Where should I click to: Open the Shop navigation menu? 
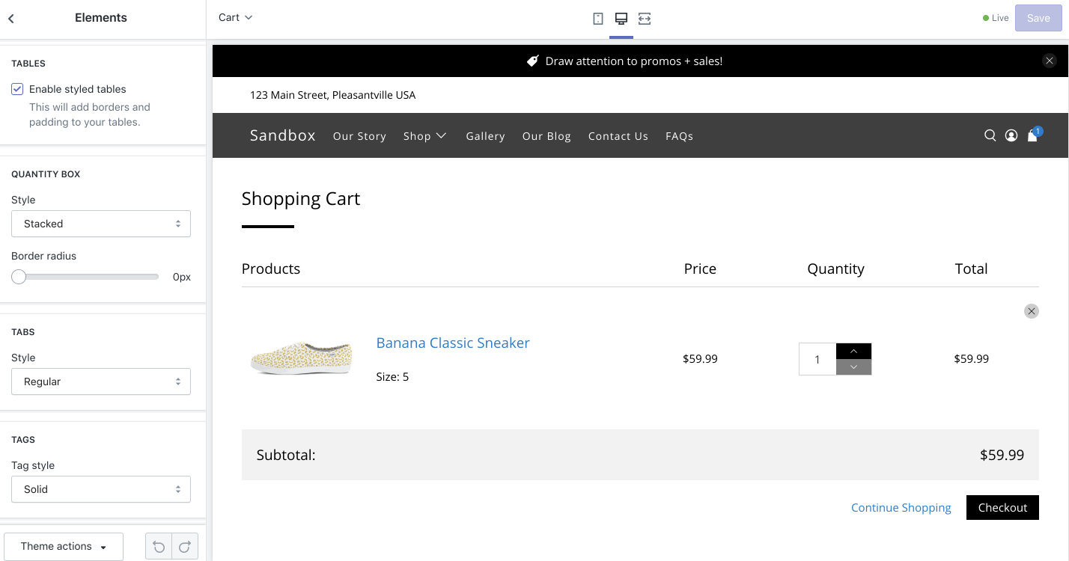[x=424, y=136]
